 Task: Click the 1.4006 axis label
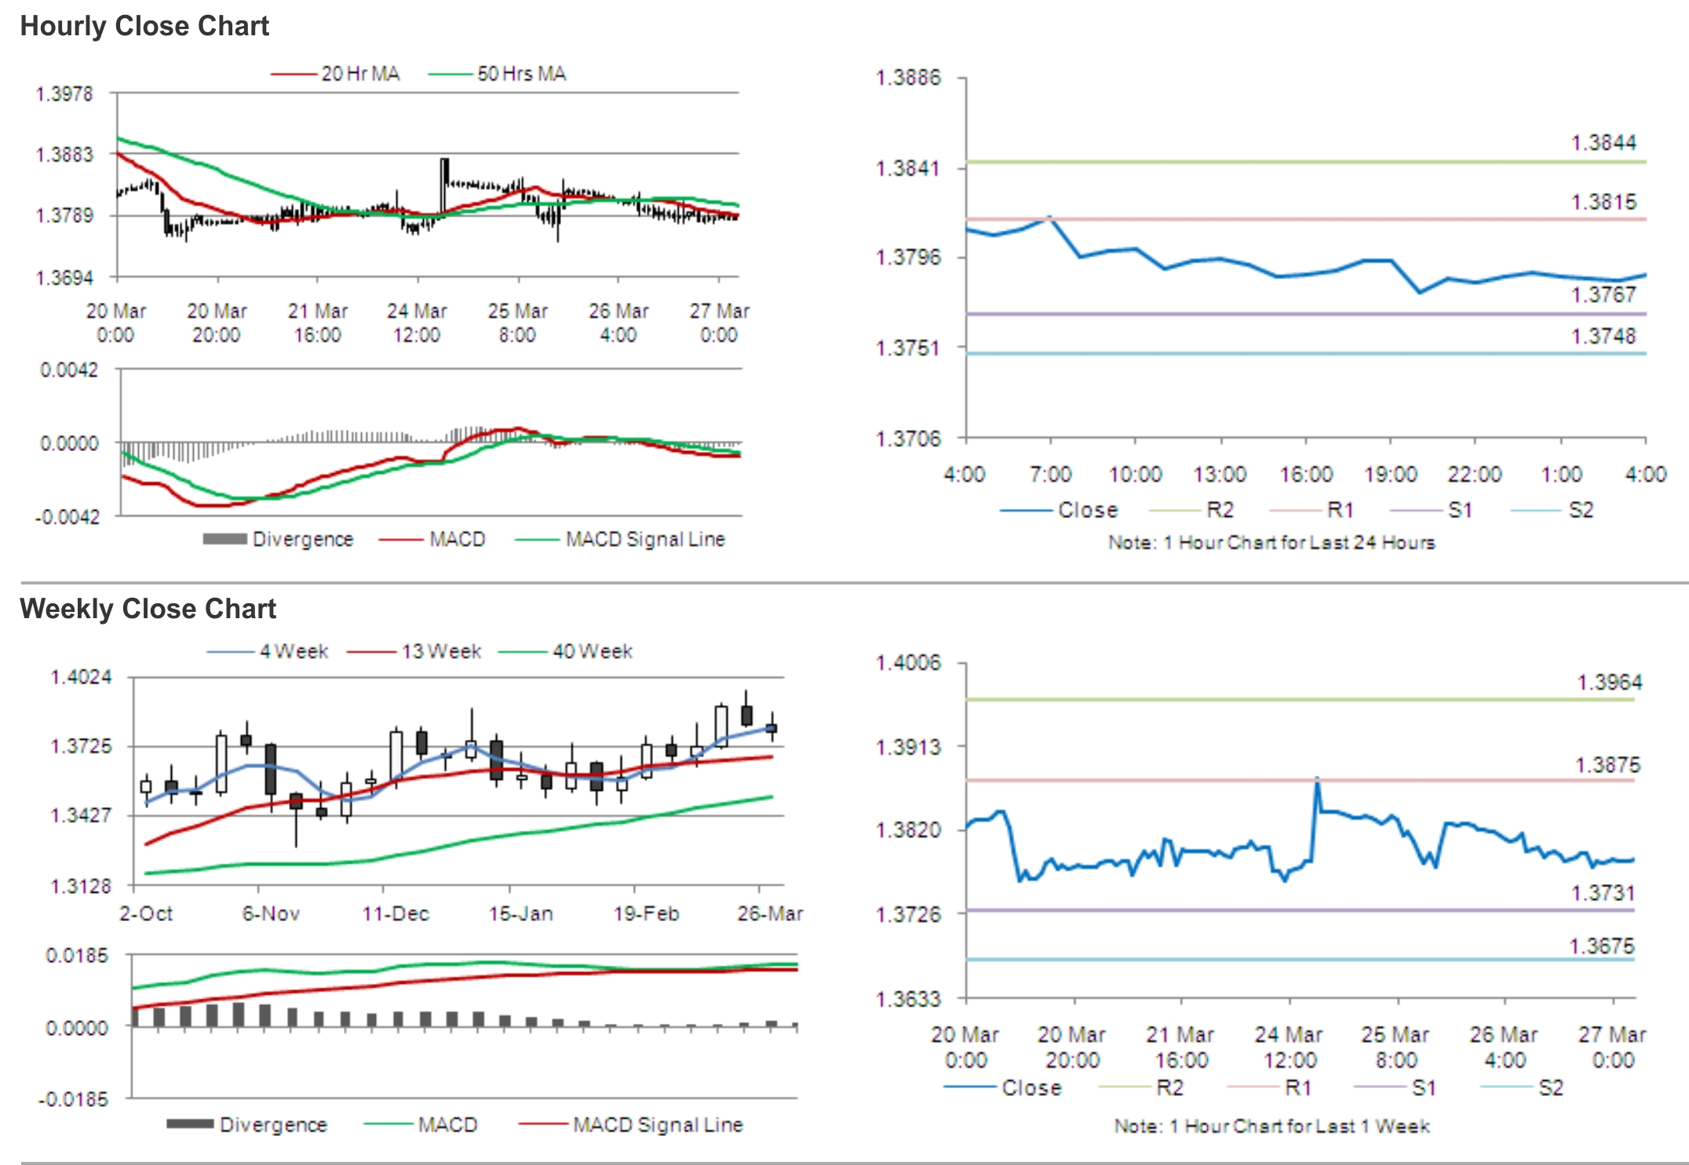[908, 663]
